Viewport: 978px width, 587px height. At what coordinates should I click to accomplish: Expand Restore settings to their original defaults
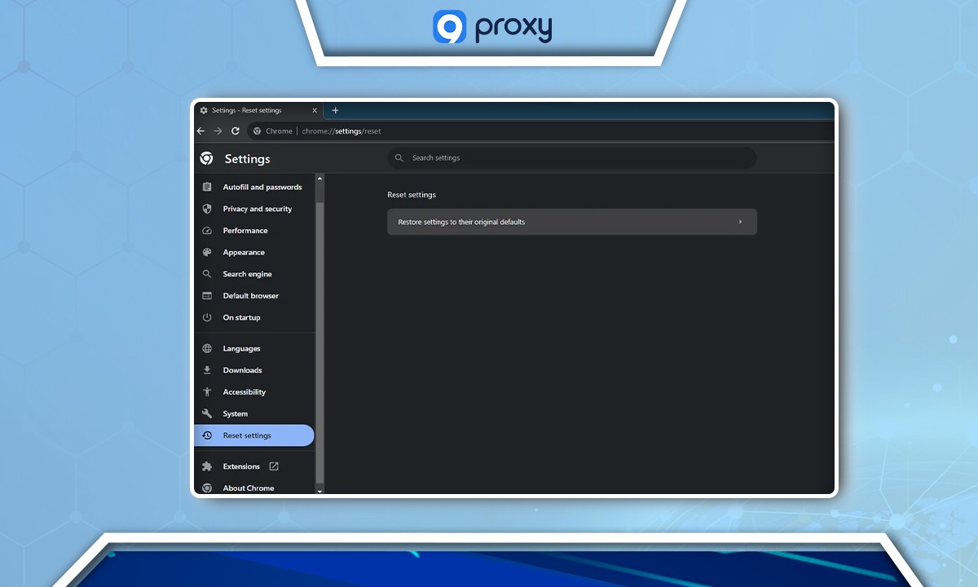click(x=571, y=222)
